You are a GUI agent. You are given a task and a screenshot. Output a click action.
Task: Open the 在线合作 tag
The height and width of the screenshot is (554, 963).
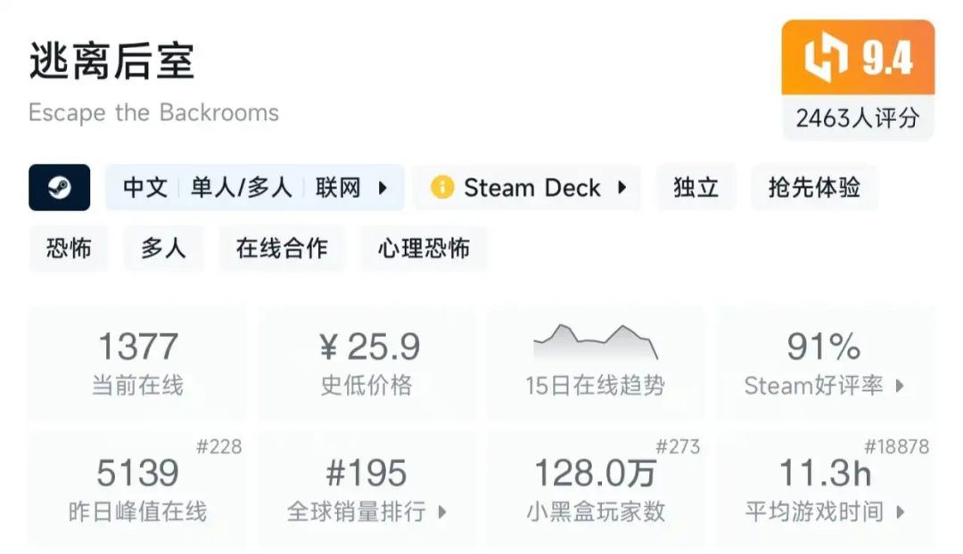coord(282,248)
